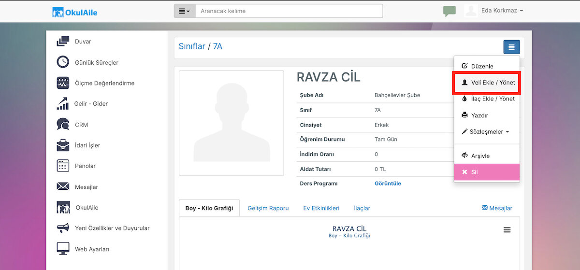
Task: Choose İlaç Ekle / Yönet menu entry
Action: pos(487,99)
